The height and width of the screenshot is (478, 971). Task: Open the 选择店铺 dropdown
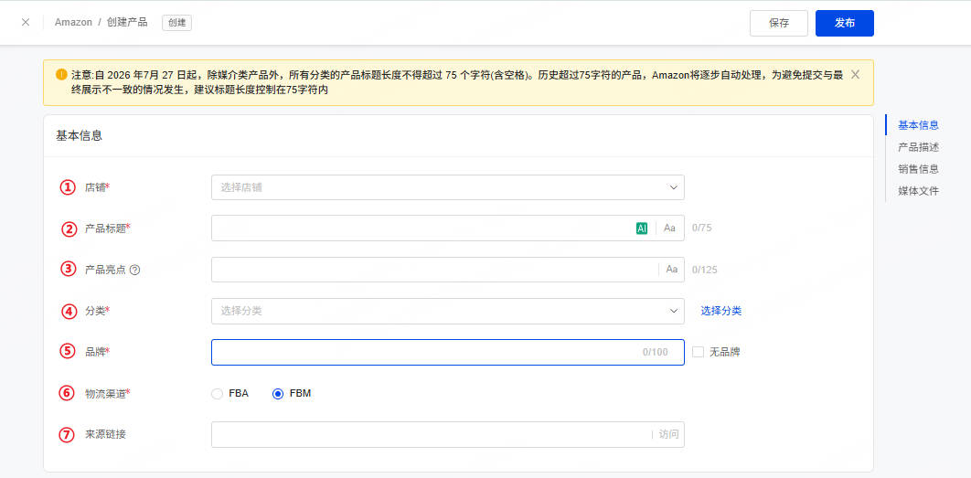448,187
